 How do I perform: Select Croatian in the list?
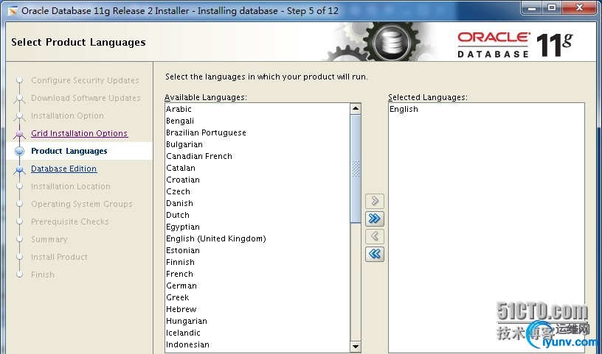tap(257, 180)
